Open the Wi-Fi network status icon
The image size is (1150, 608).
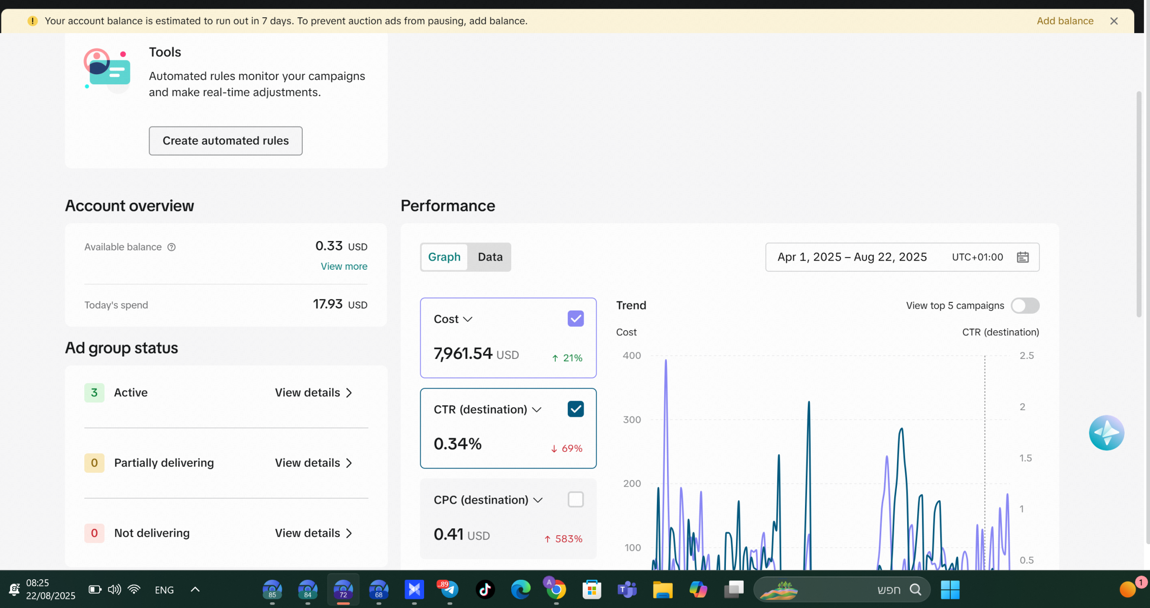point(134,589)
